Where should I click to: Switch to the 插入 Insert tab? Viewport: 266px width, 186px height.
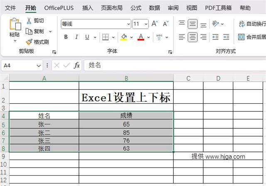[88, 8]
